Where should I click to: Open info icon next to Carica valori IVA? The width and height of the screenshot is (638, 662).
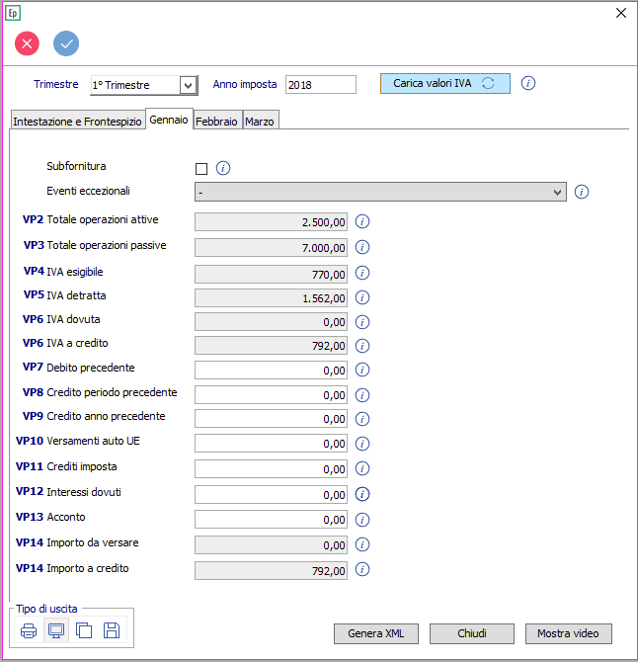[528, 84]
